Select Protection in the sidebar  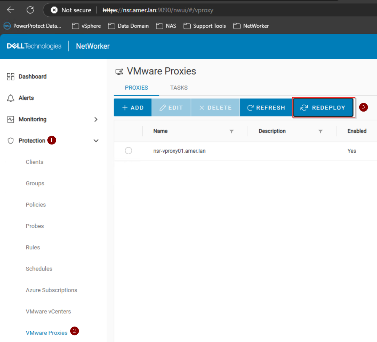pos(32,141)
